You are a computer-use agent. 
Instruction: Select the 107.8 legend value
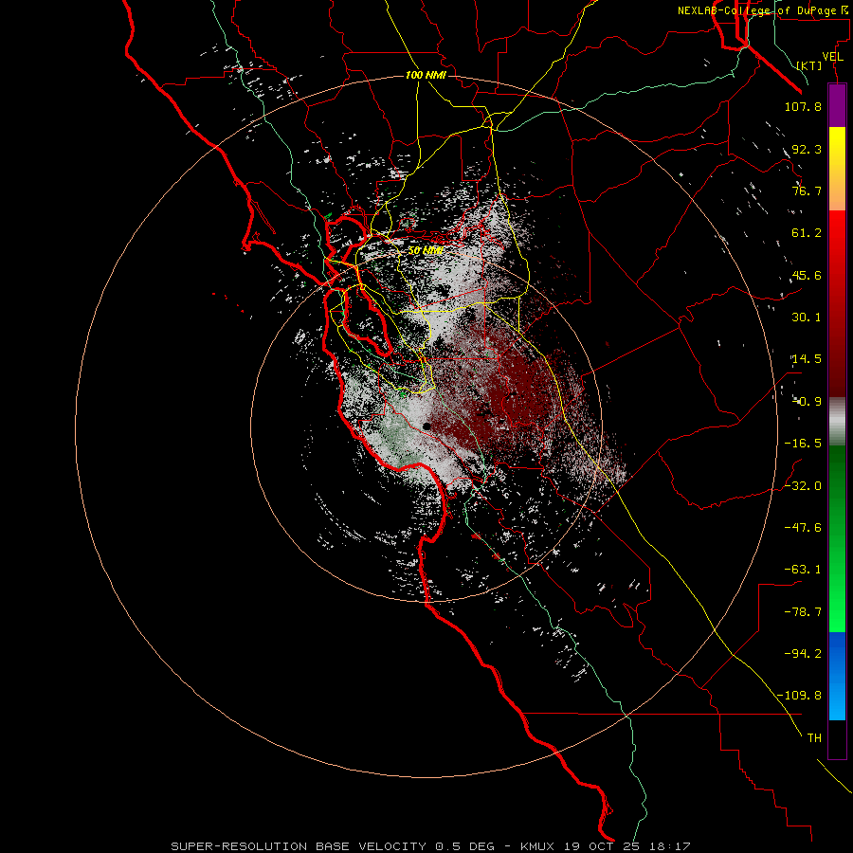point(803,106)
